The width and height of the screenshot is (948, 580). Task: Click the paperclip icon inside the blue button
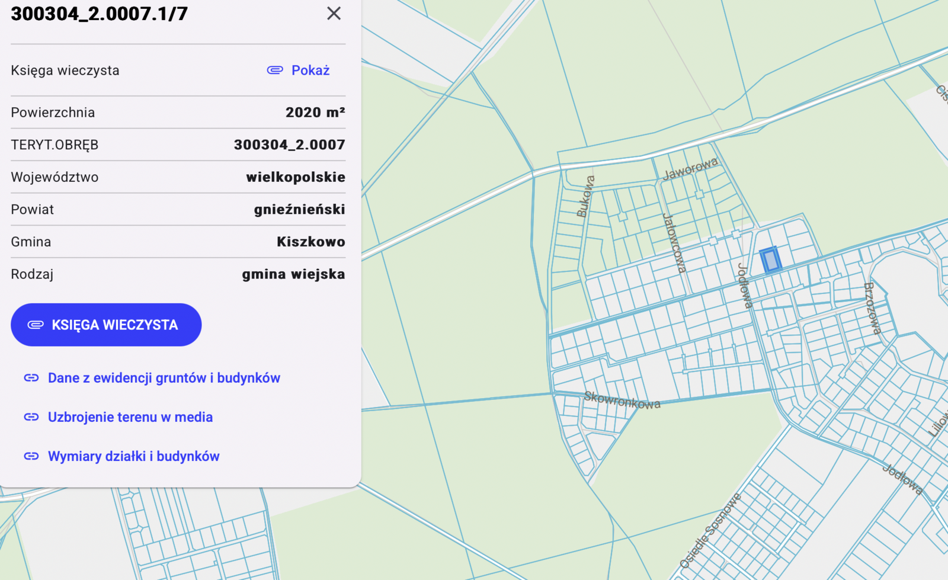pyautogui.click(x=36, y=325)
